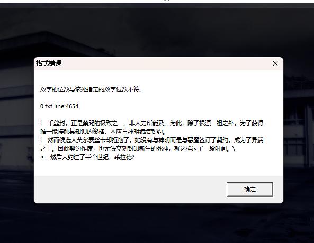
Task: Click the line 然后大约过了半个世纪，莱拉德?
Action: [92, 157]
